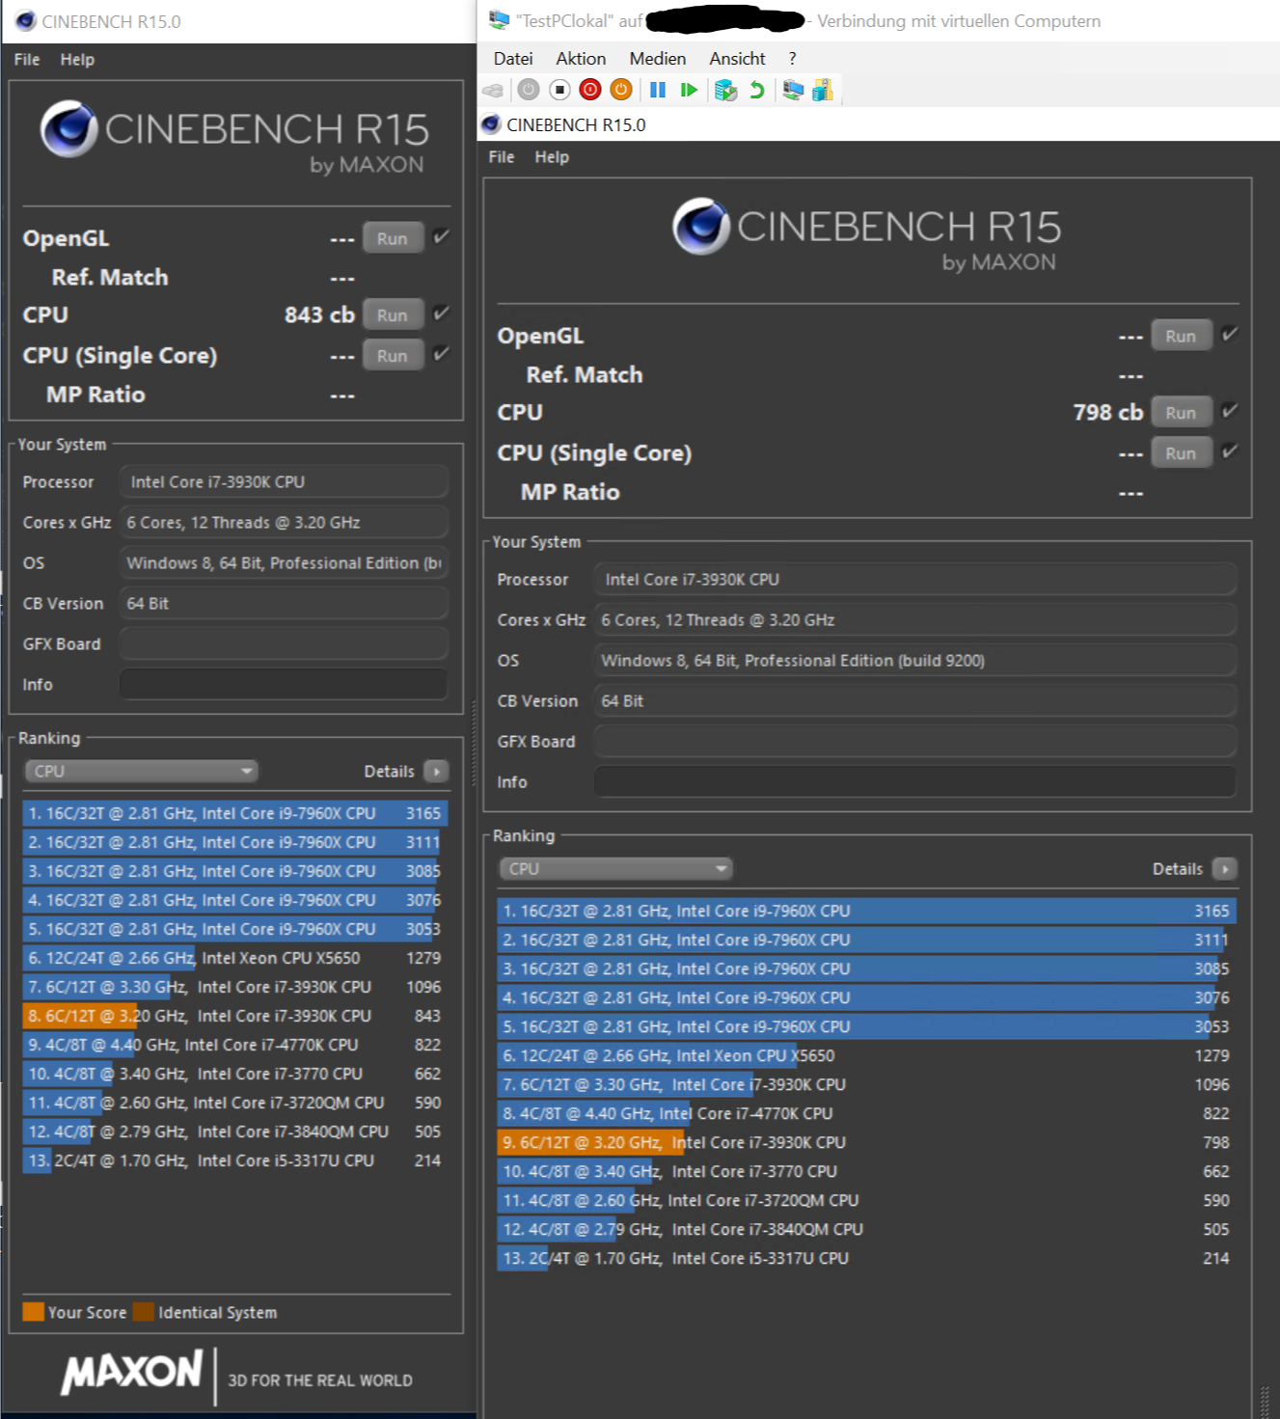Click the Cores x GHz field in left Cinebench
Viewport: 1280px width, 1419px height.
(x=284, y=523)
